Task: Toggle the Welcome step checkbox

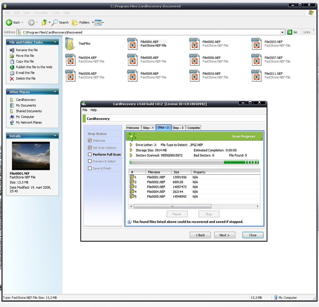Action: click(90, 140)
